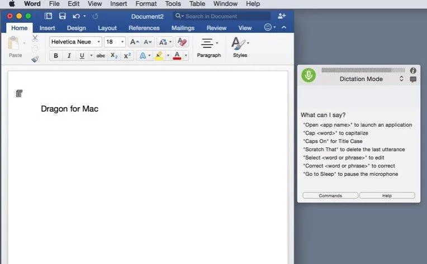Click the Copy icon below scissors
This screenshot has width=427, height=264.
coord(35,49)
